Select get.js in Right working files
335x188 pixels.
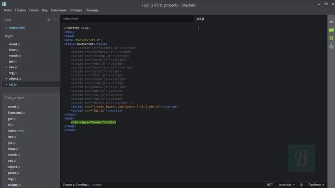[13, 62]
